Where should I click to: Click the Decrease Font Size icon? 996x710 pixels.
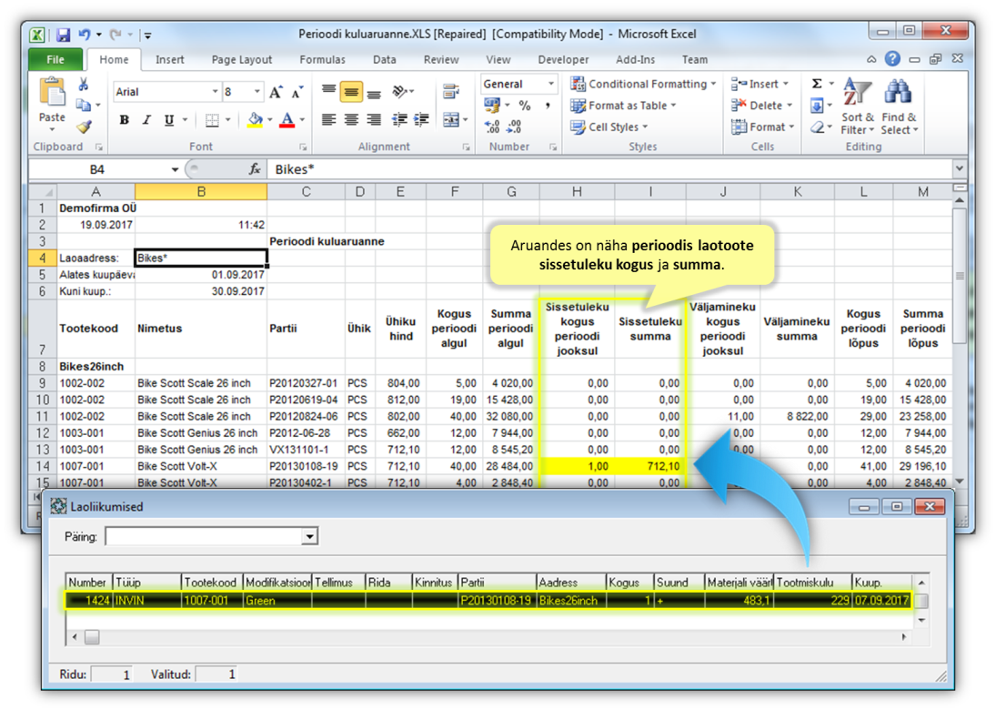(x=297, y=92)
